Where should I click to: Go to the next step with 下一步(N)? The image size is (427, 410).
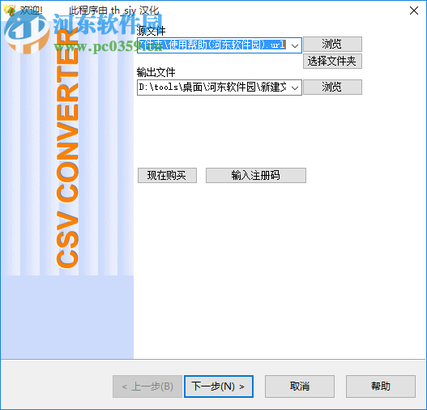219,387
